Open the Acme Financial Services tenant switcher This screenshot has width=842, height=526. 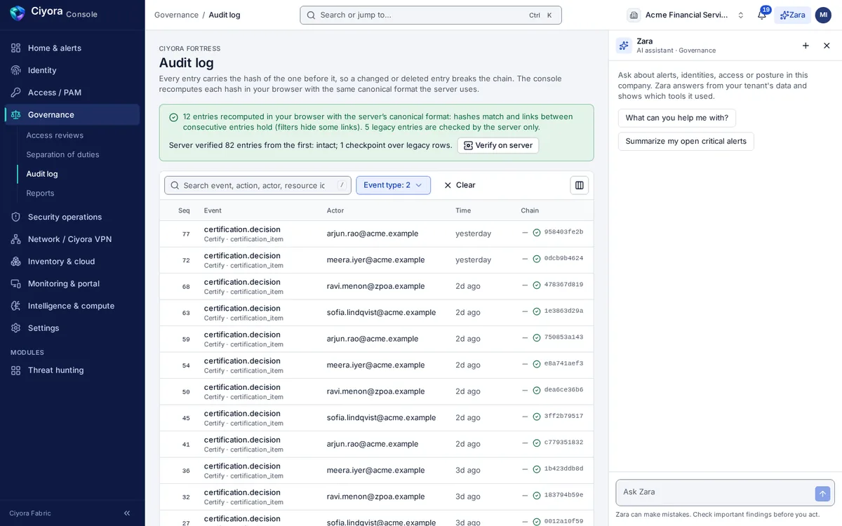point(686,15)
